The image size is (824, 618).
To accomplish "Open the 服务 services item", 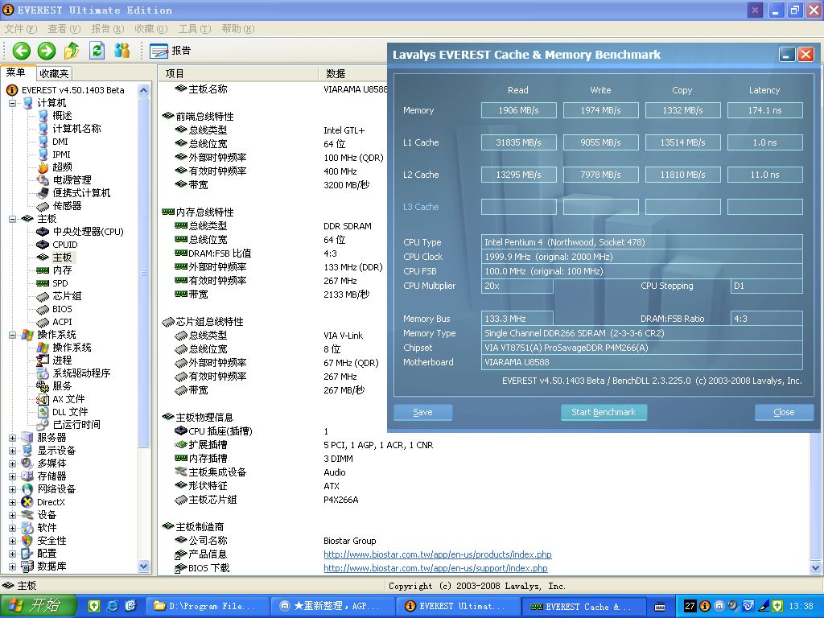I will tap(62, 385).
